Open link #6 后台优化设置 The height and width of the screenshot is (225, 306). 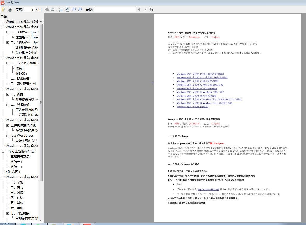[x=196, y=96]
